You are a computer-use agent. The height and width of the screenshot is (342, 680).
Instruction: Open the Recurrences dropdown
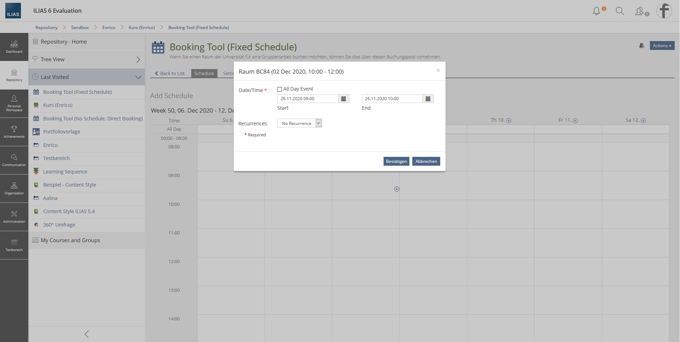299,123
